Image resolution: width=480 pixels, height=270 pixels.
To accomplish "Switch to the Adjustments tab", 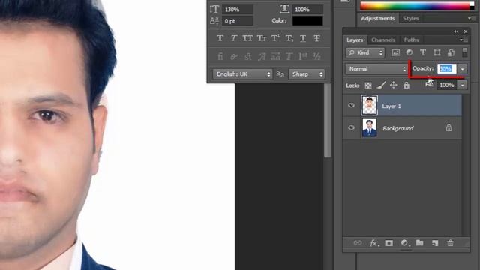I will click(378, 18).
